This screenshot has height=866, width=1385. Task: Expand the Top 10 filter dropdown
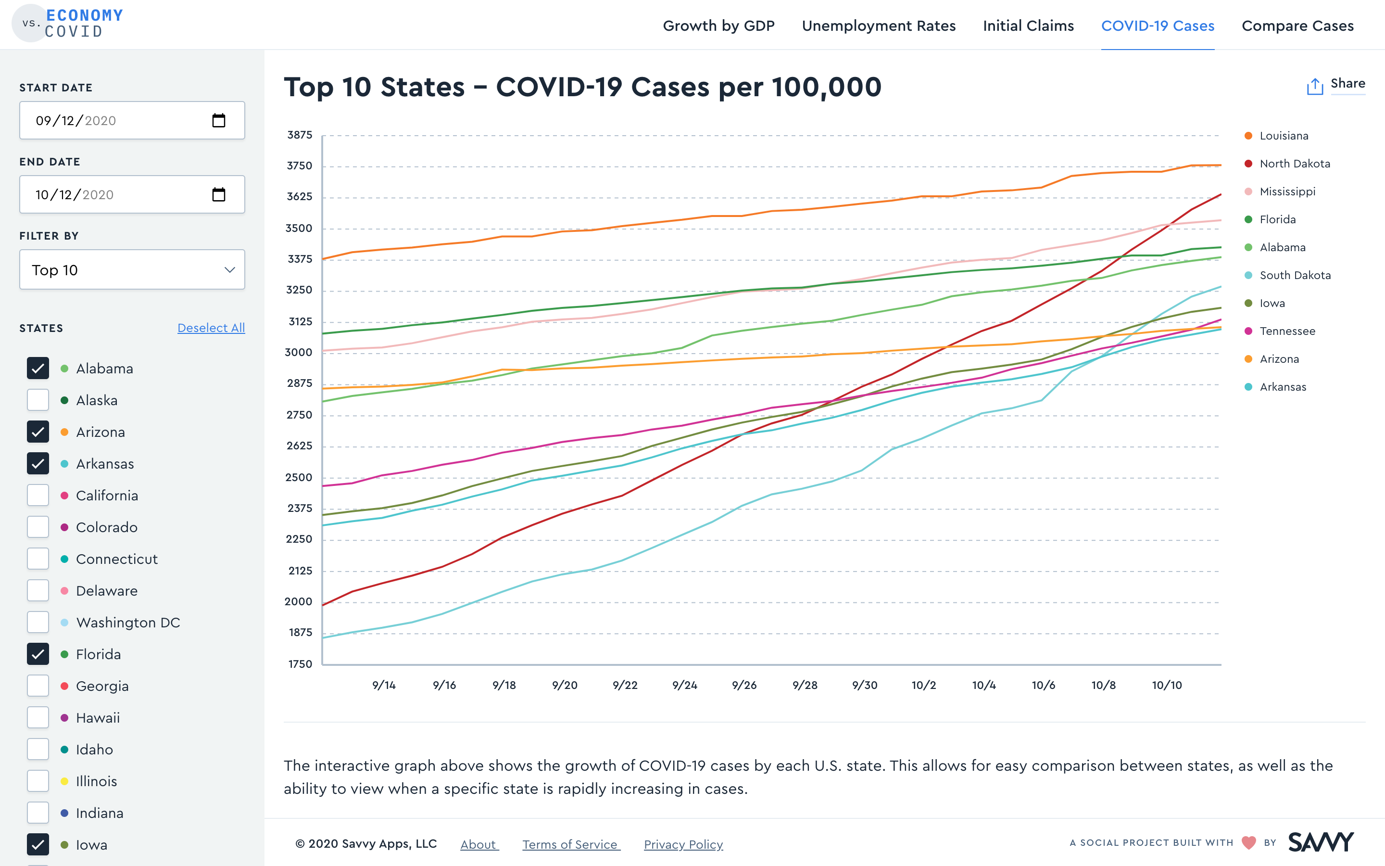point(132,270)
